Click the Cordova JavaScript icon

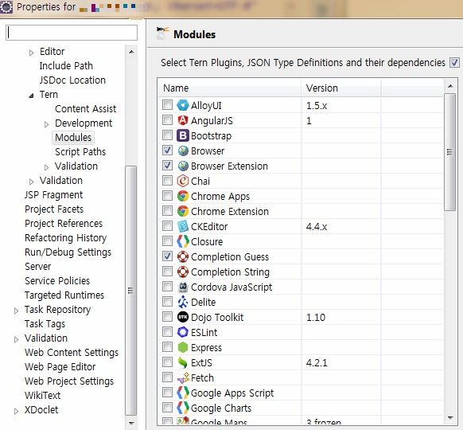pyautogui.click(x=183, y=287)
